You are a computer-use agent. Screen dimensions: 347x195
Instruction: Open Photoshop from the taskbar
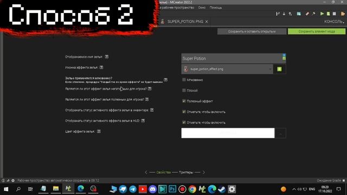point(172,189)
